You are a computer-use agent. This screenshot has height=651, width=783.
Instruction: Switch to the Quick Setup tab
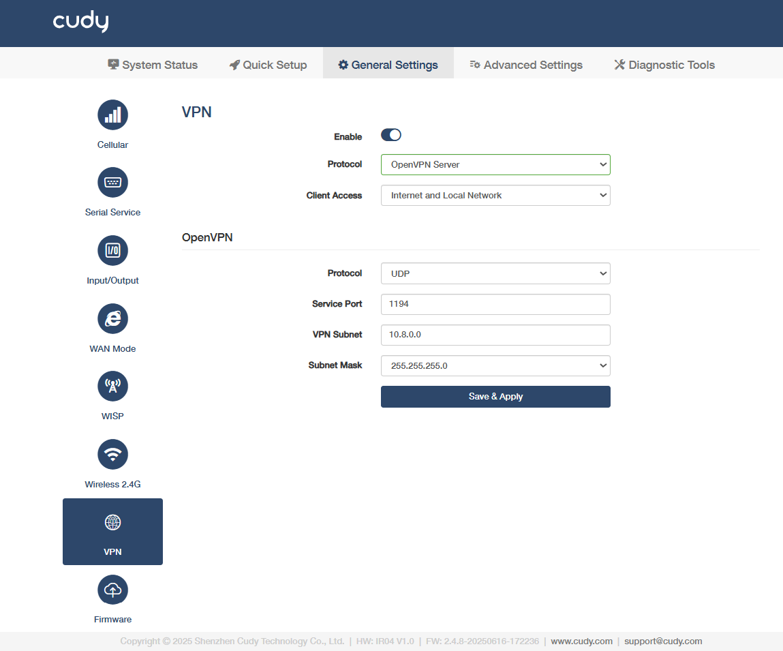pos(268,65)
